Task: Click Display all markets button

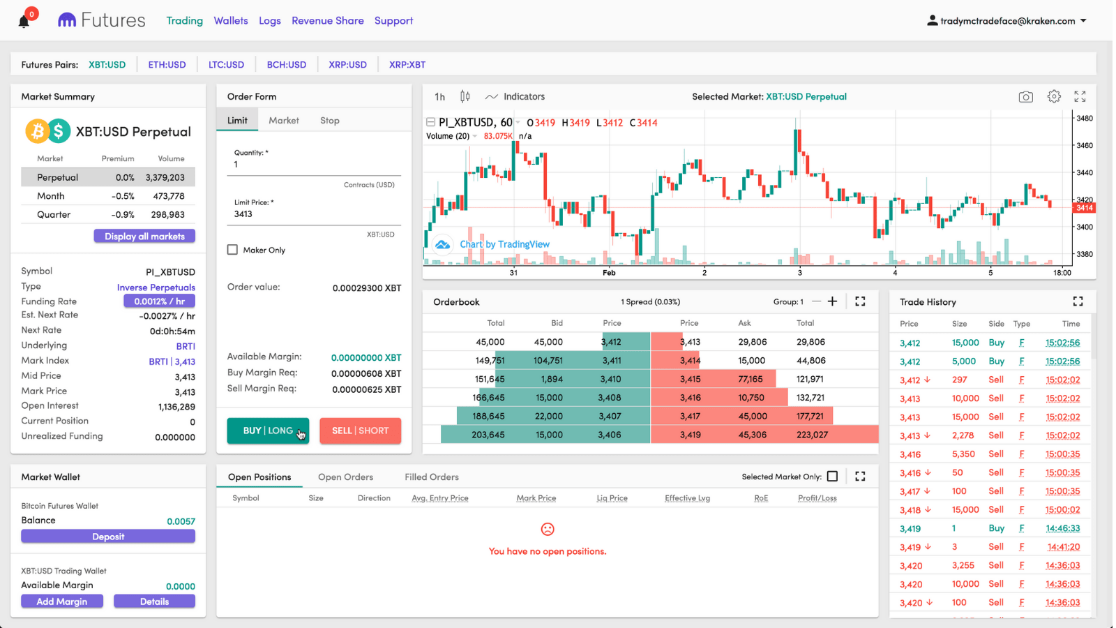Action: [144, 237]
